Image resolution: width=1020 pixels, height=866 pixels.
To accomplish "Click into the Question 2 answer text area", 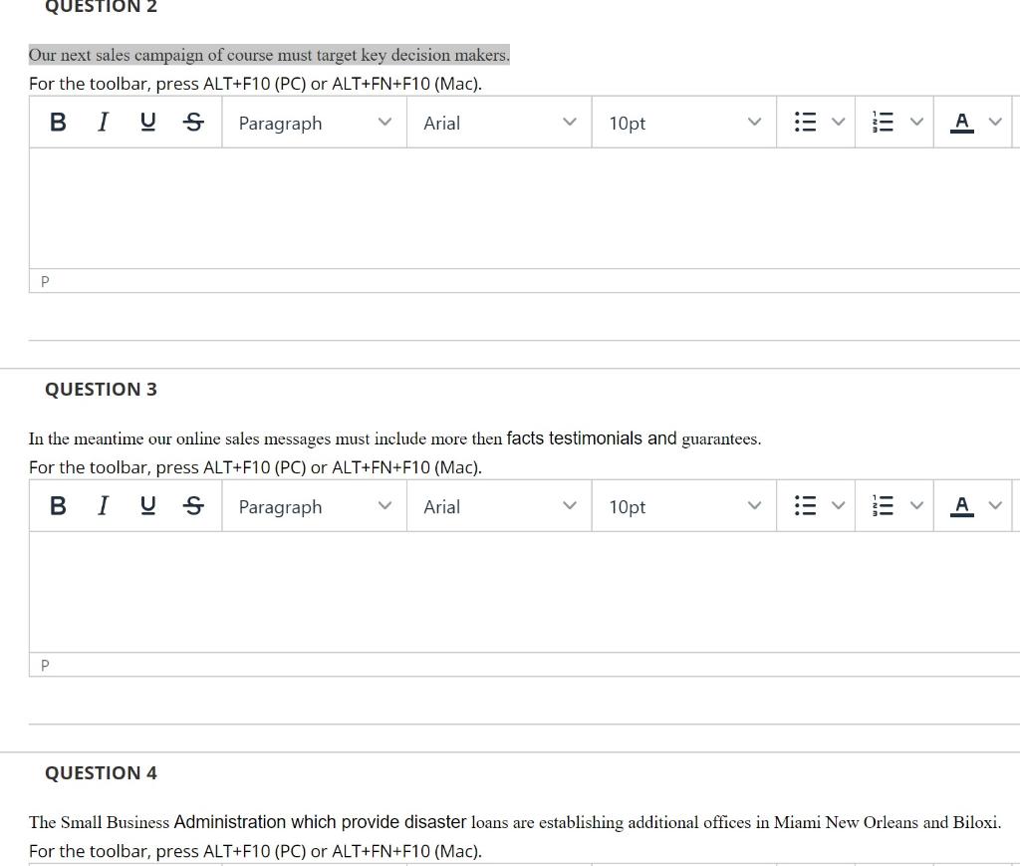I will 524,207.
